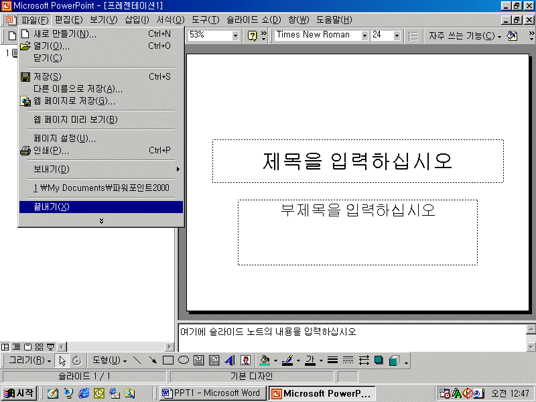Start Slide Show from view buttons
This screenshot has height=402, width=536.
click(x=51, y=347)
